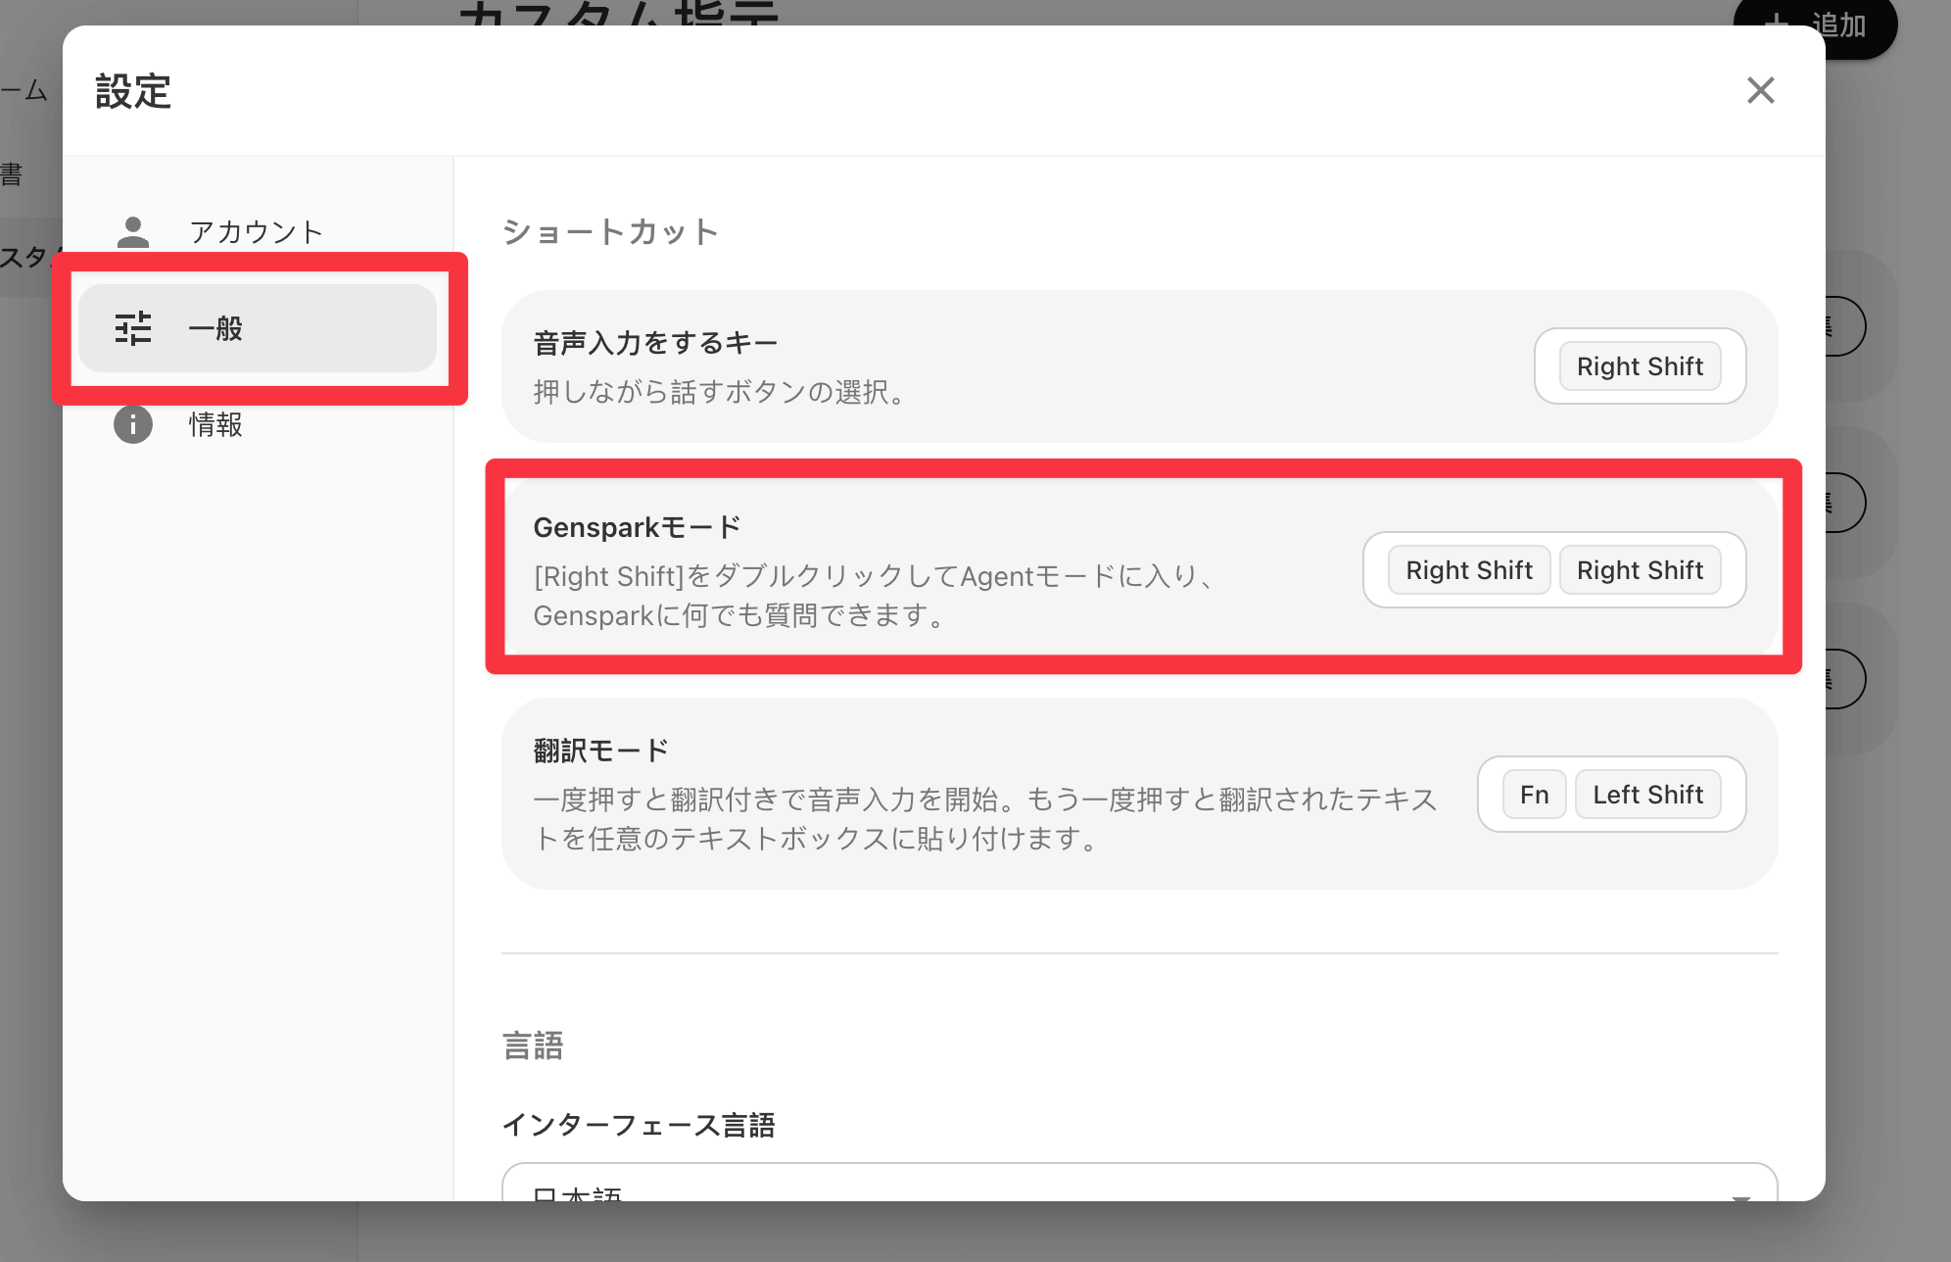Click the 言語 section heading
Screen dimensions: 1951x1262
click(x=533, y=1045)
